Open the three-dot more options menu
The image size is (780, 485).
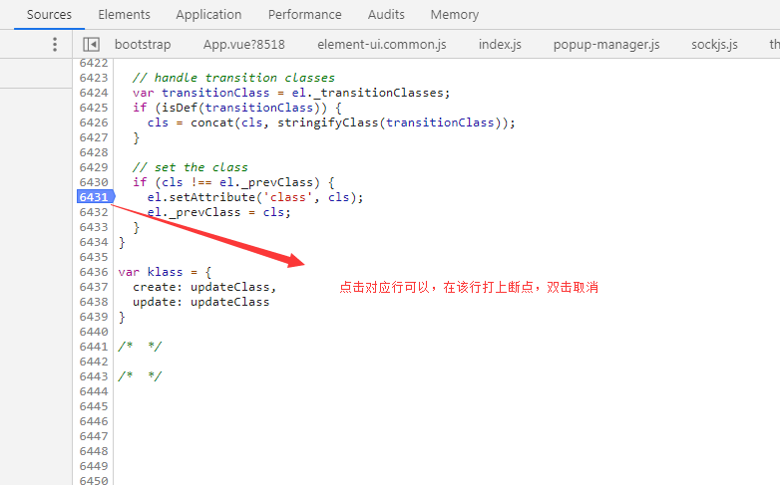55,44
